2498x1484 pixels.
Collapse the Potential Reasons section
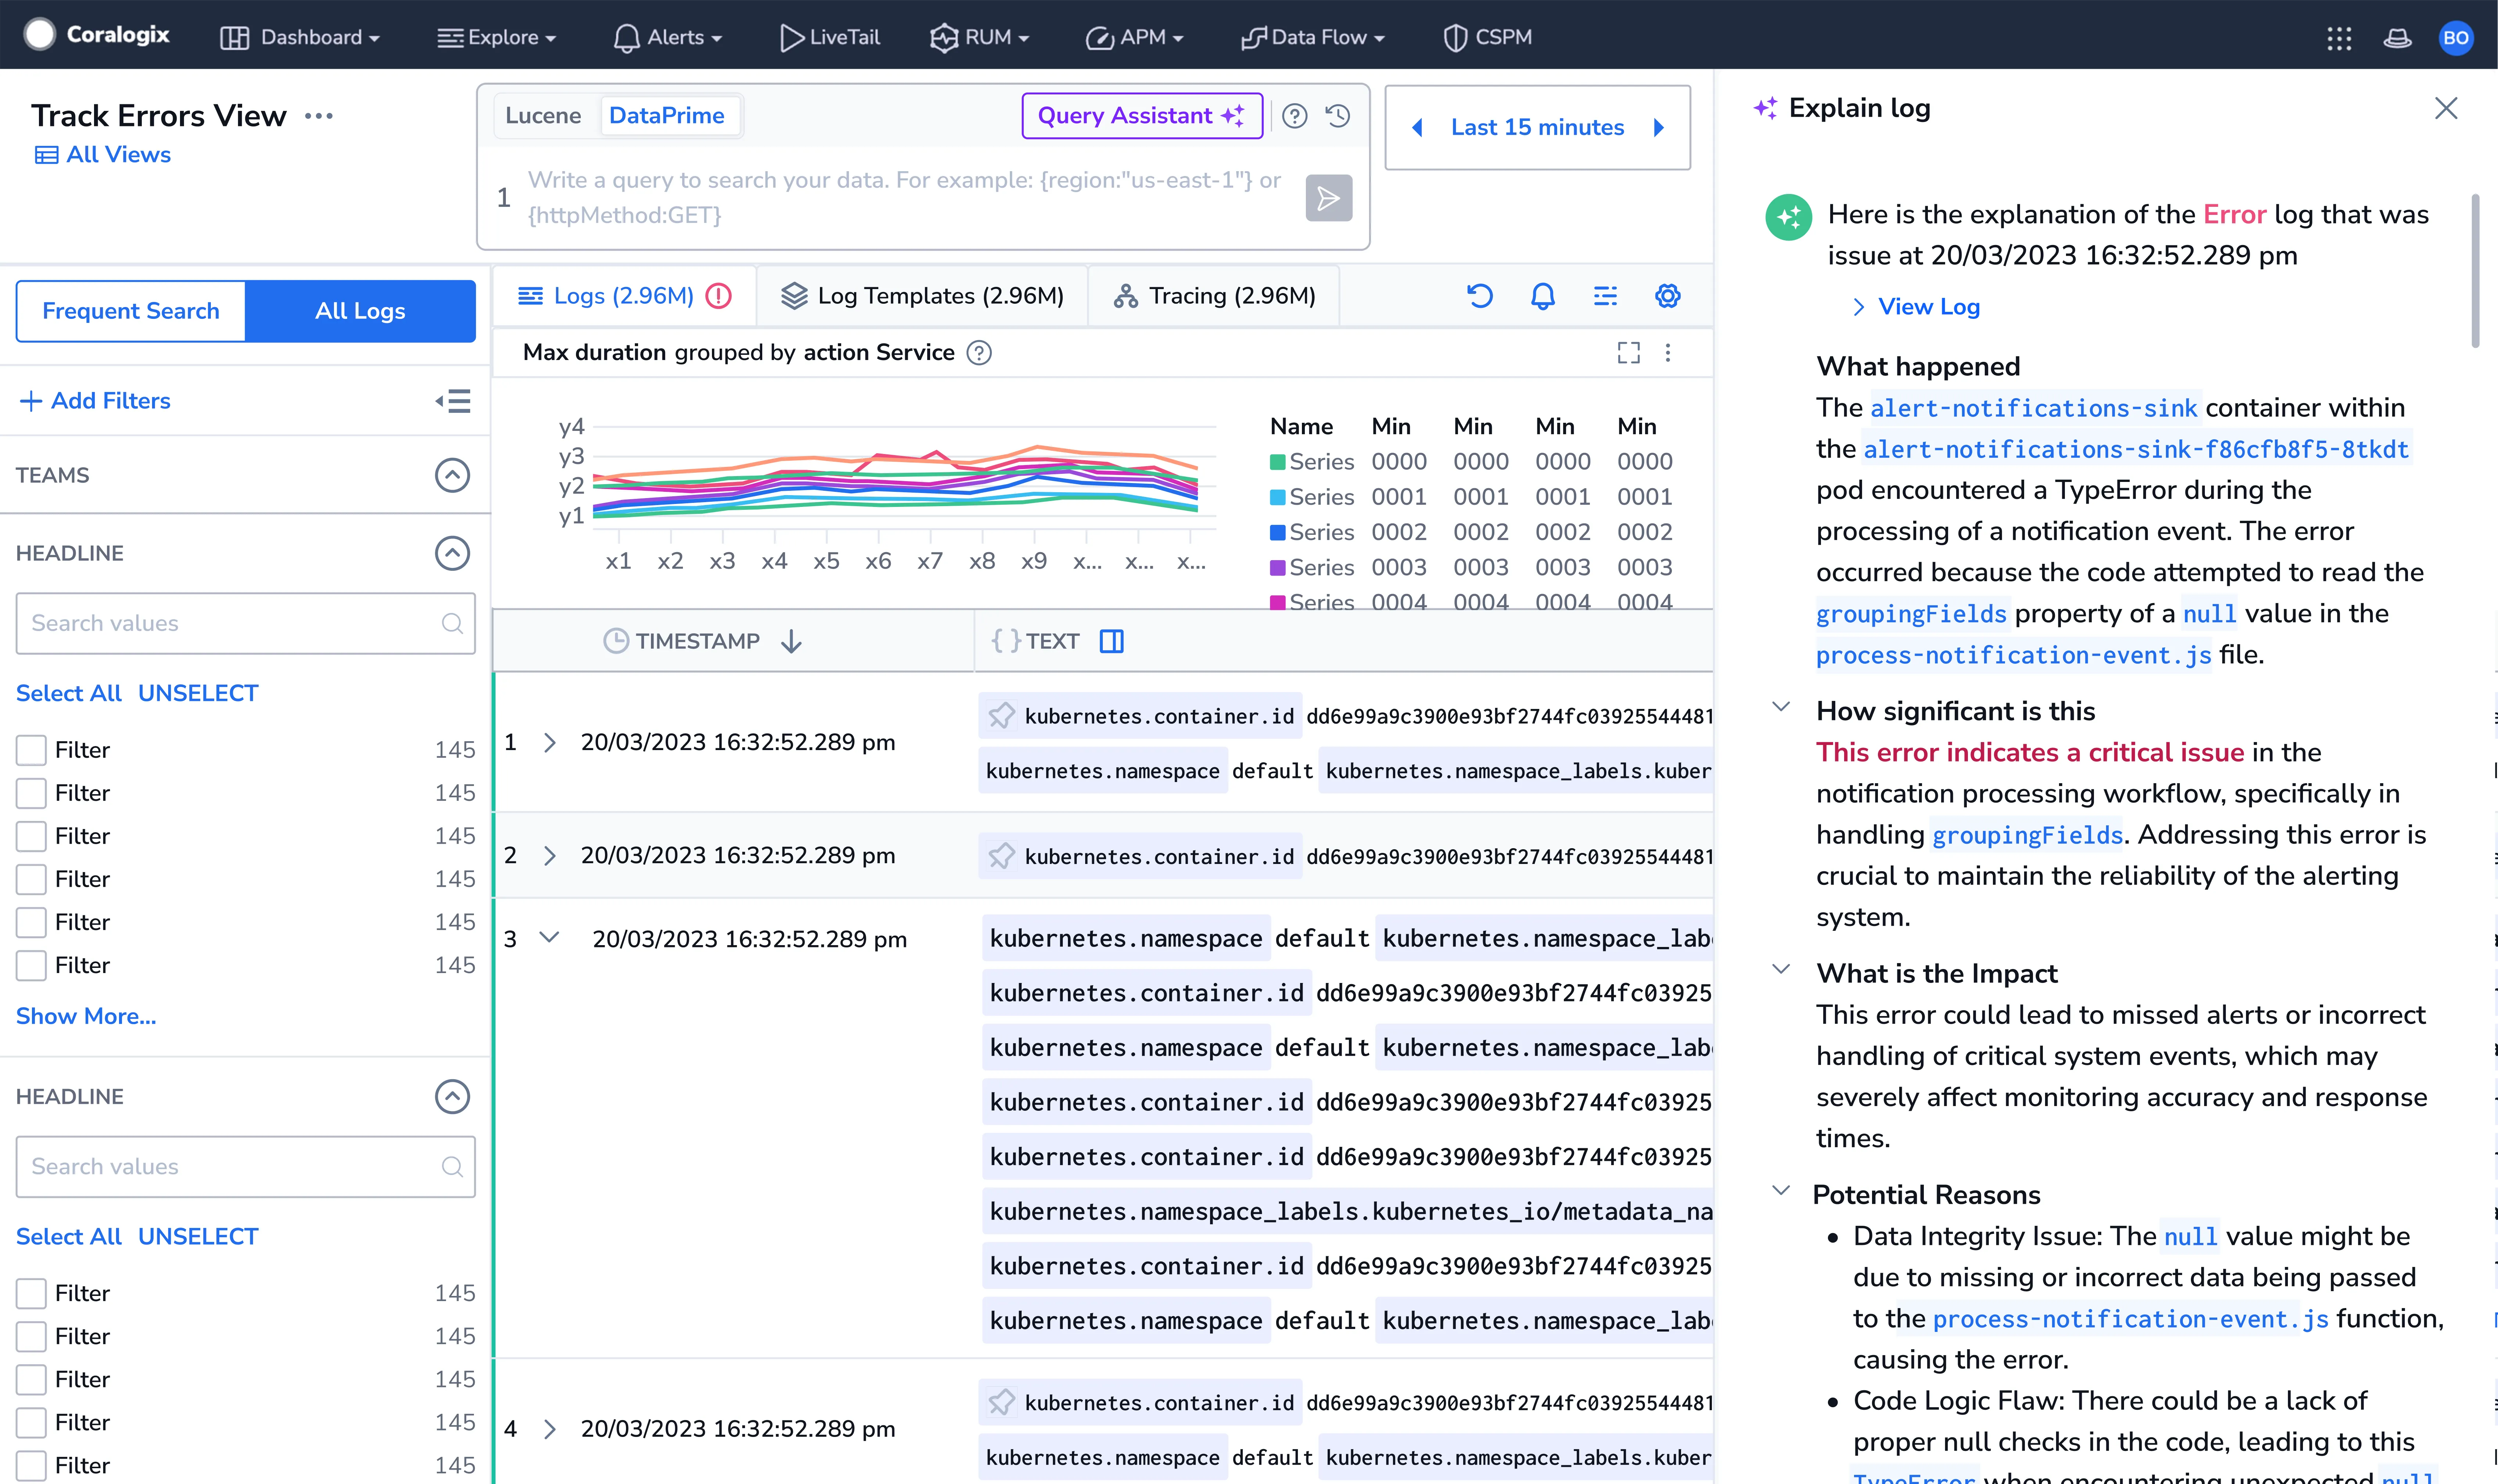(x=1781, y=1190)
